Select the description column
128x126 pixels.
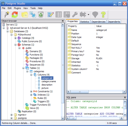[x=47, y=85]
